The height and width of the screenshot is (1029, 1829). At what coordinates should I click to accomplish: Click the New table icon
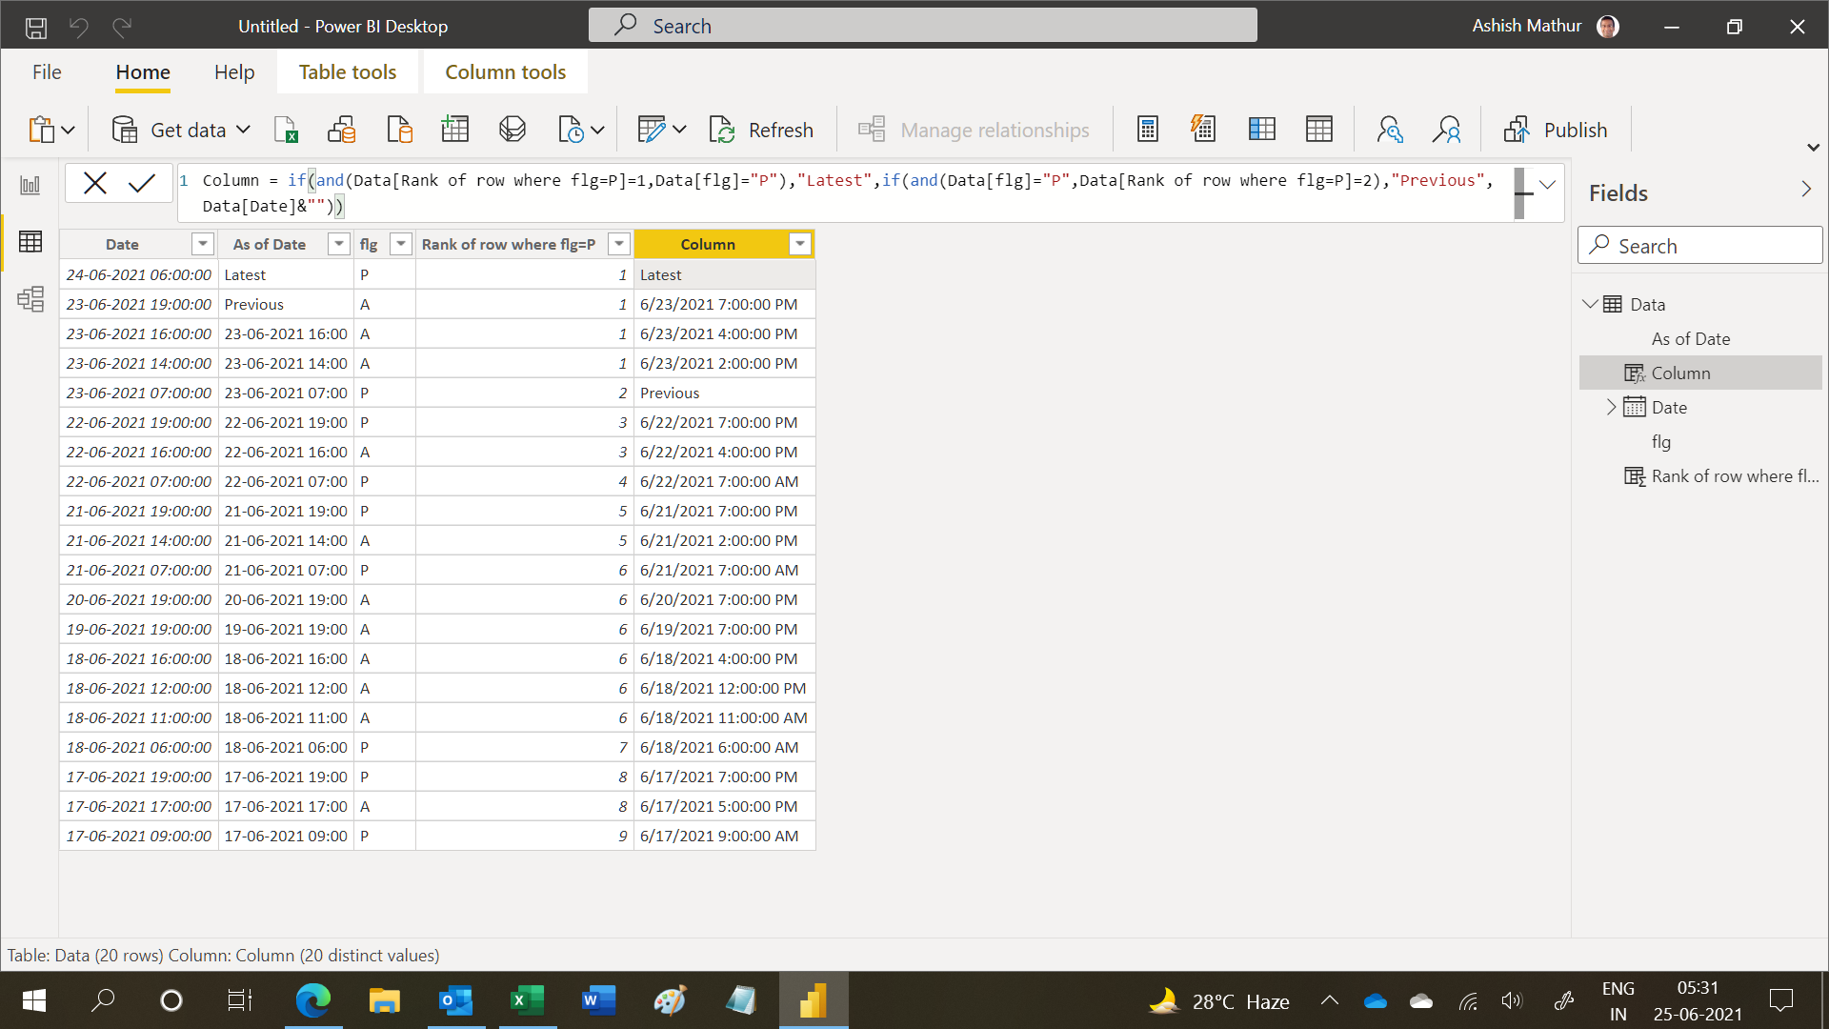(x=1319, y=130)
